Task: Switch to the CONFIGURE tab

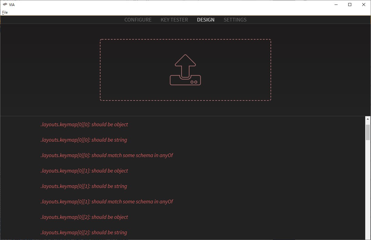Action: 138,20
